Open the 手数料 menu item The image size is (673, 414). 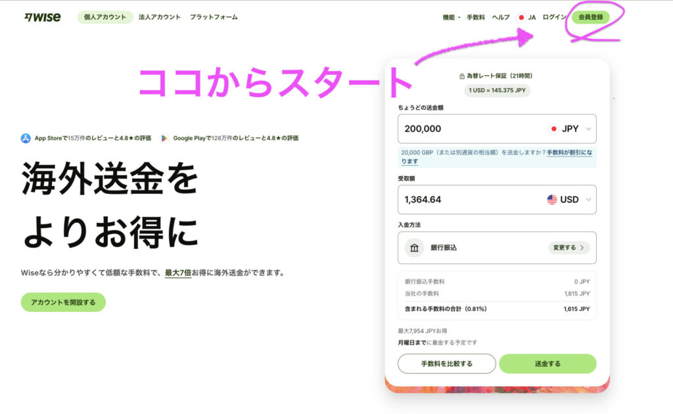pos(476,17)
